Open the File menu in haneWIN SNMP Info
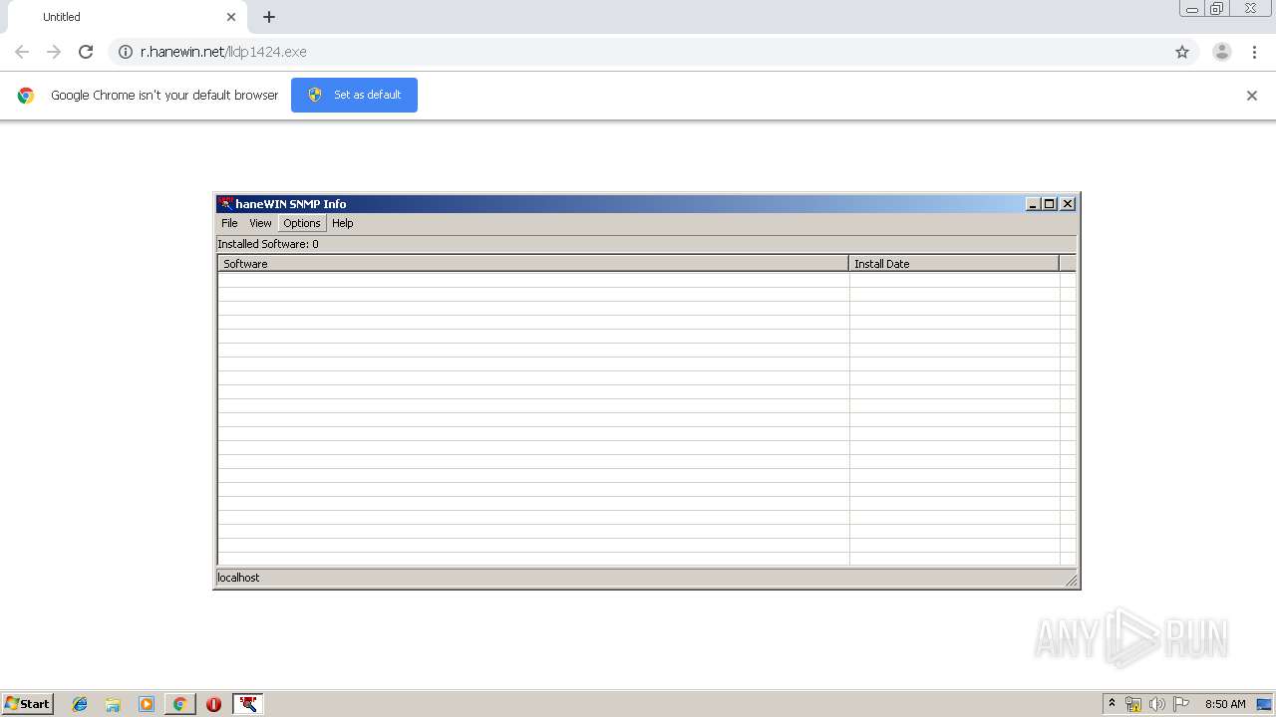Screen dimensions: 1276x717 pyautogui.click(x=229, y=223)
